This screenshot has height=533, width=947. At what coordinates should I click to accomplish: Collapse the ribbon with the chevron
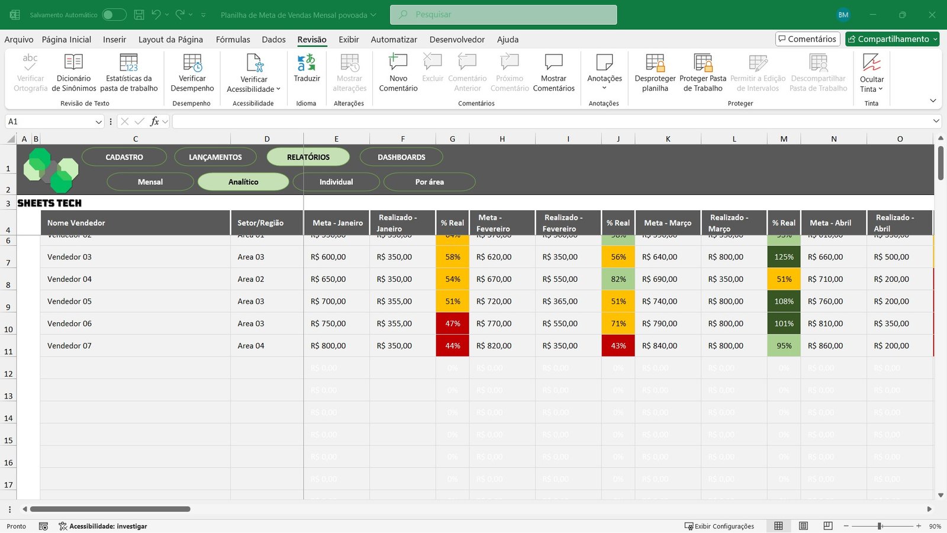click(x=933, y=101)
